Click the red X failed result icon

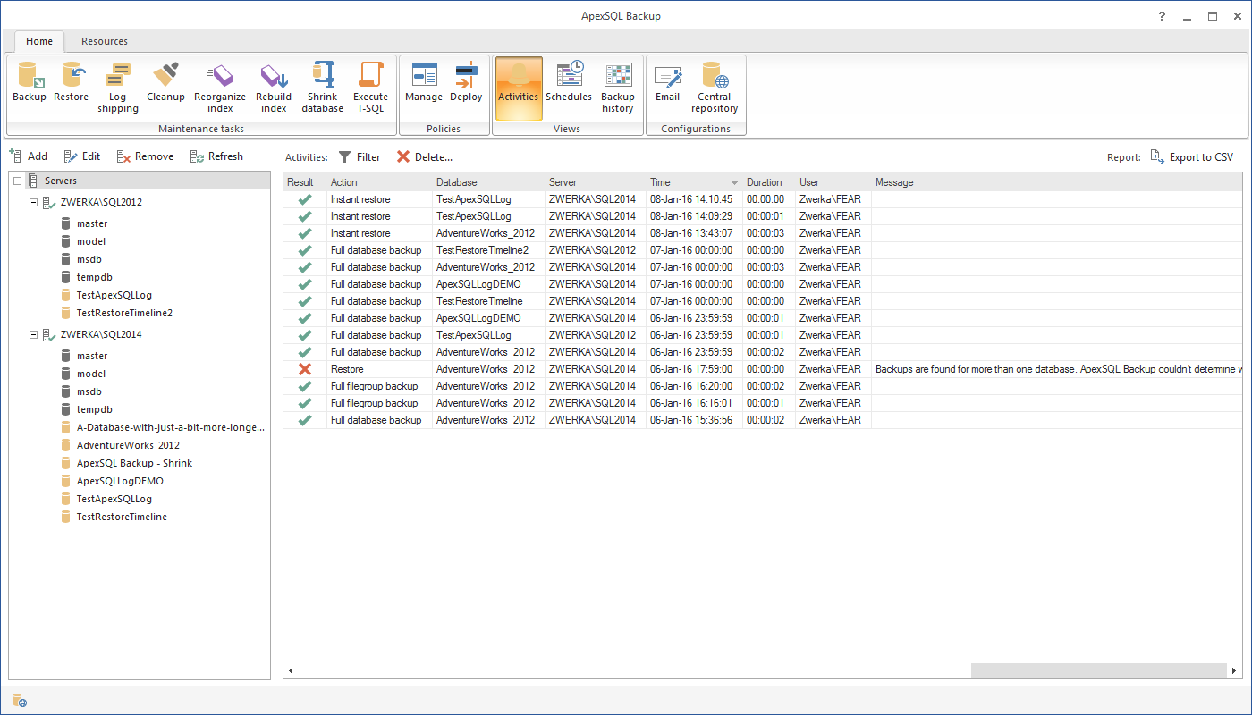tap(305, 369)
